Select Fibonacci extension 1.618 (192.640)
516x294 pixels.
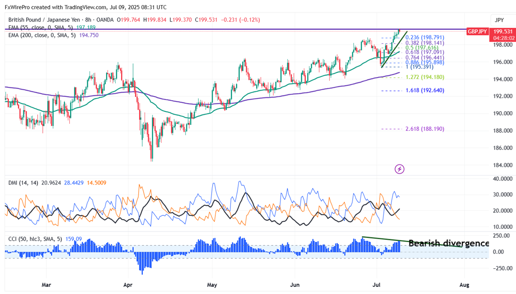click(x=425, y=90)
